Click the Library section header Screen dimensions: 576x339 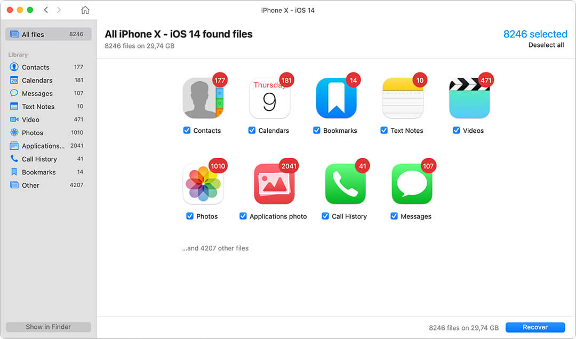18,55
